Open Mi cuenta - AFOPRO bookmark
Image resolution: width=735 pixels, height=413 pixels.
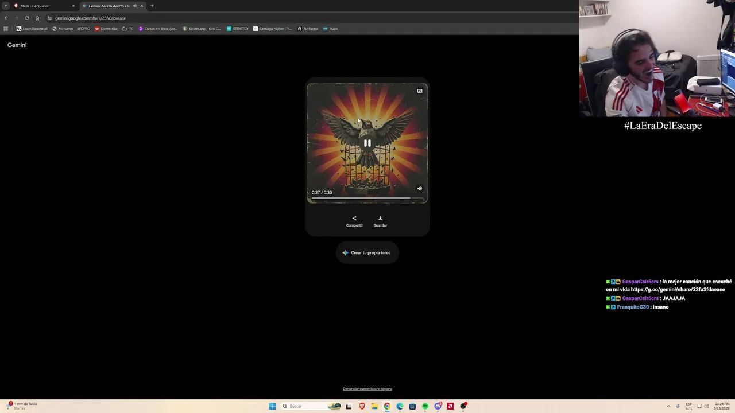coord(71,29)
